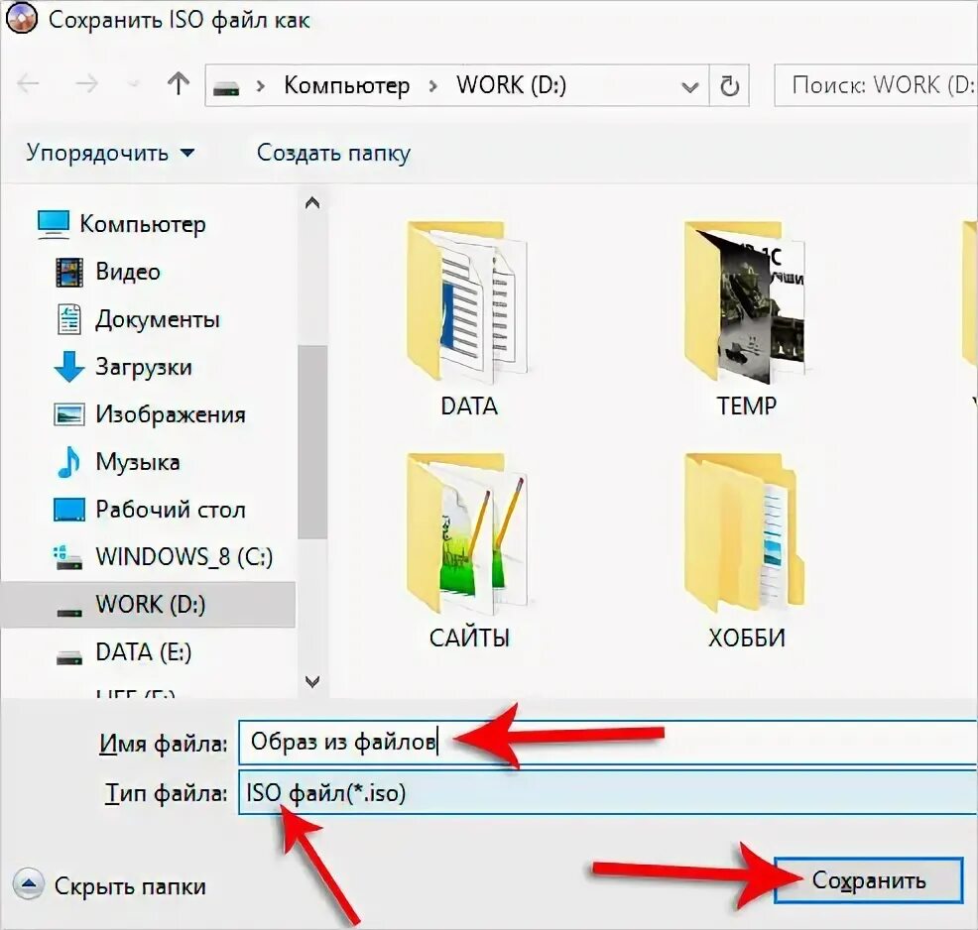Click the САЙТЫ folder name label

[x=469, y=638]
